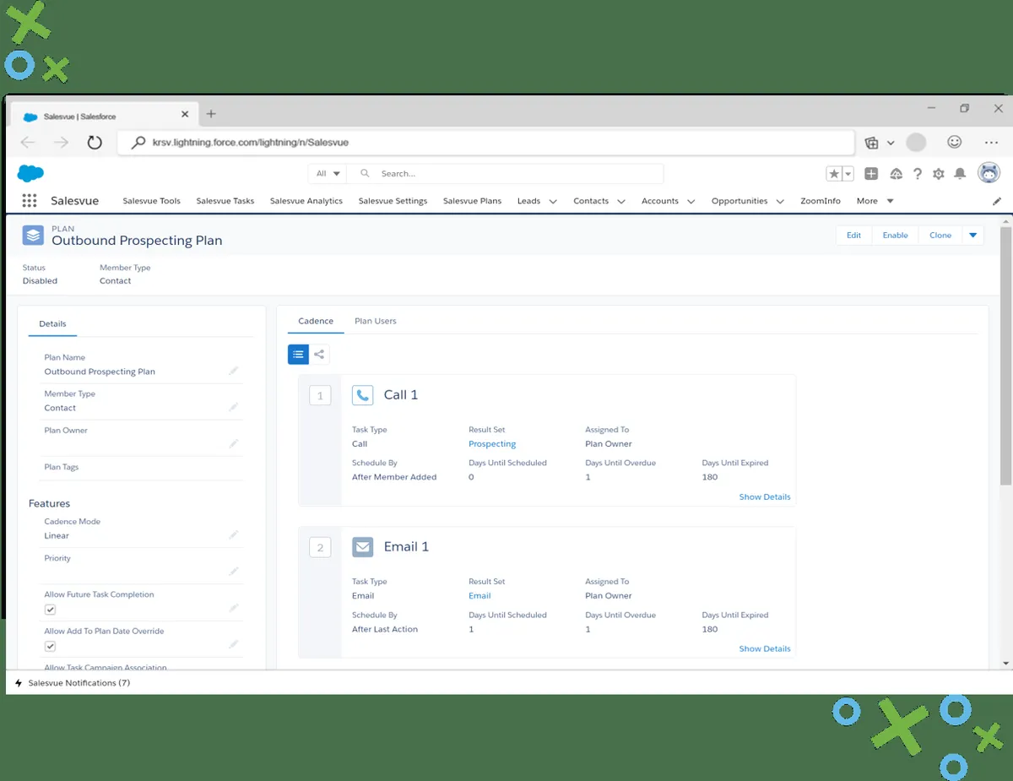Expand the Opportunities menu chevron

tap(780, 201)
